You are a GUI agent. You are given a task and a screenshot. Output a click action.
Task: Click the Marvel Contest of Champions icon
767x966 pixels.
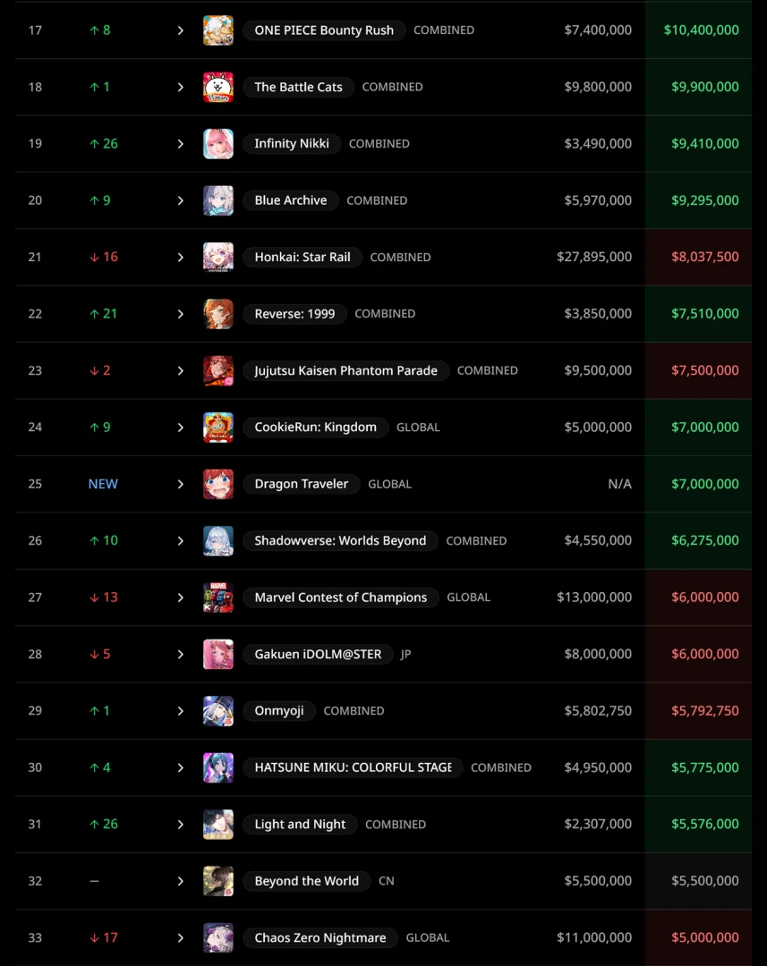[x=218, y=597]
